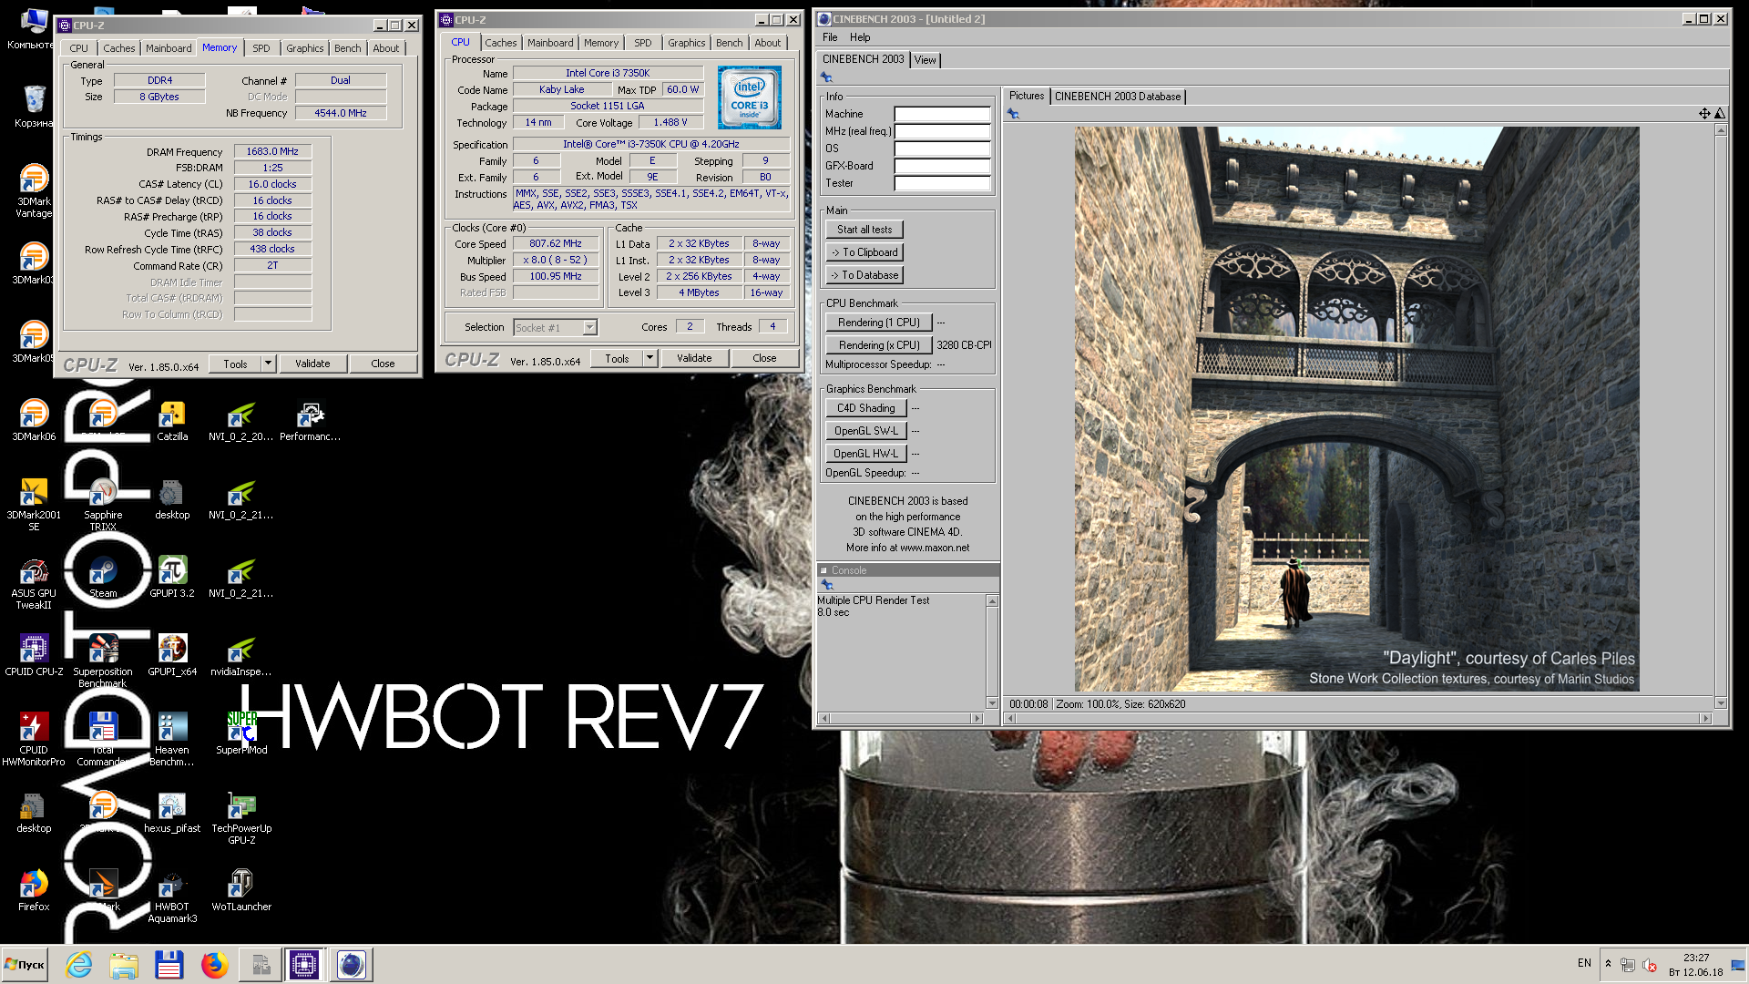Launch WoTLauncher desktop icon
The width and height of the screenshot is (1749, 984).
coord(241,889)
